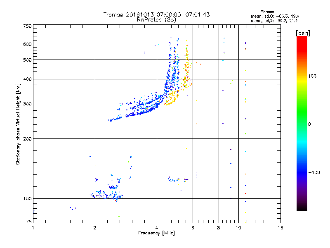Click the y-axis tick label '600'
330x248 pixels.
pos(27,44)
